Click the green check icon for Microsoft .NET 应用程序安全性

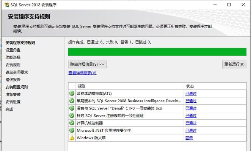pyautogui.click(x=72, y=130)
